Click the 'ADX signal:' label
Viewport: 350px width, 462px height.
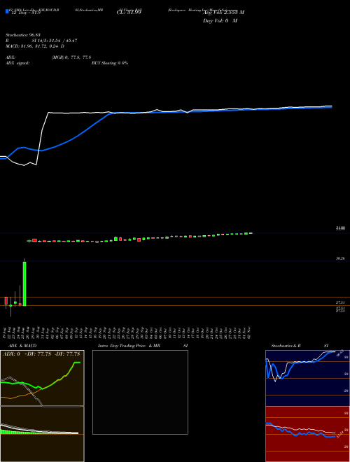(x=17, y=63)
